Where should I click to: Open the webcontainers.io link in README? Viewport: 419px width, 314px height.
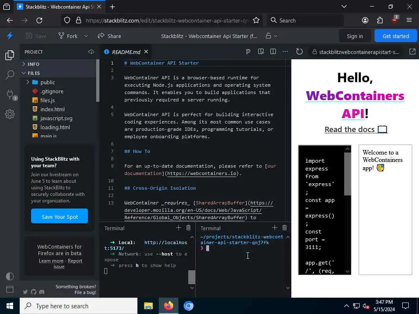(201, 173)
